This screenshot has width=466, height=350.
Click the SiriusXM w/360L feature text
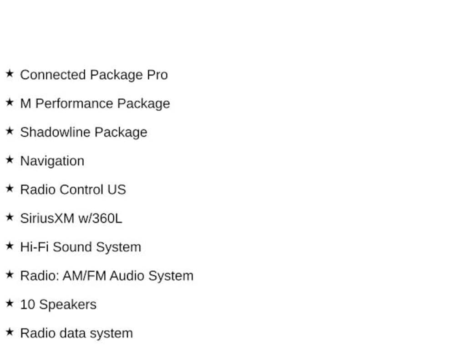[x=71, y=218]
